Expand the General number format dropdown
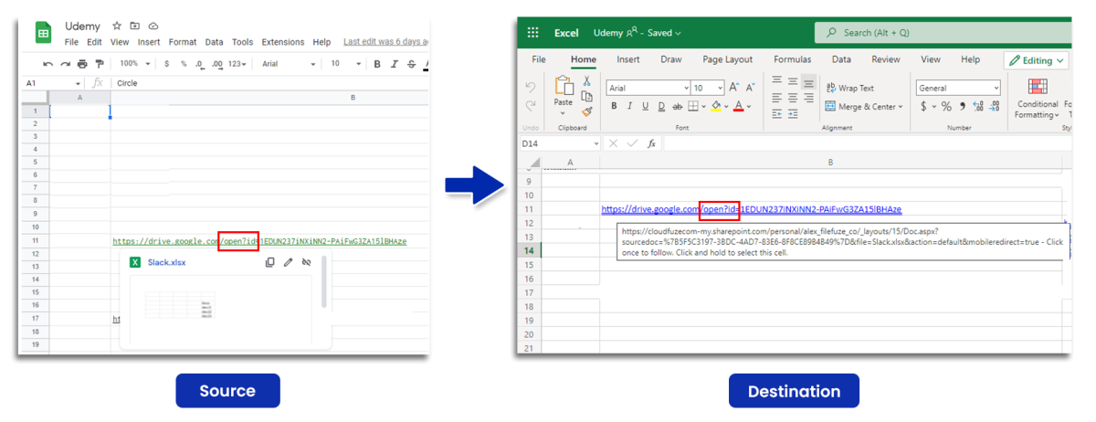This screenshot has height=422, width=1096. (x=958, y=88)
